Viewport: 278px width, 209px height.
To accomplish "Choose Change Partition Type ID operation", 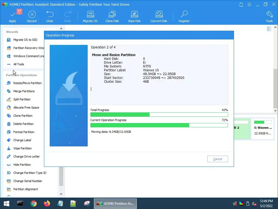I will 26,173.
